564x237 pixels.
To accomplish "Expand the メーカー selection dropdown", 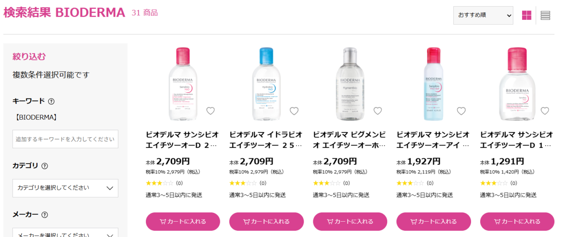I will coord(65,233).
